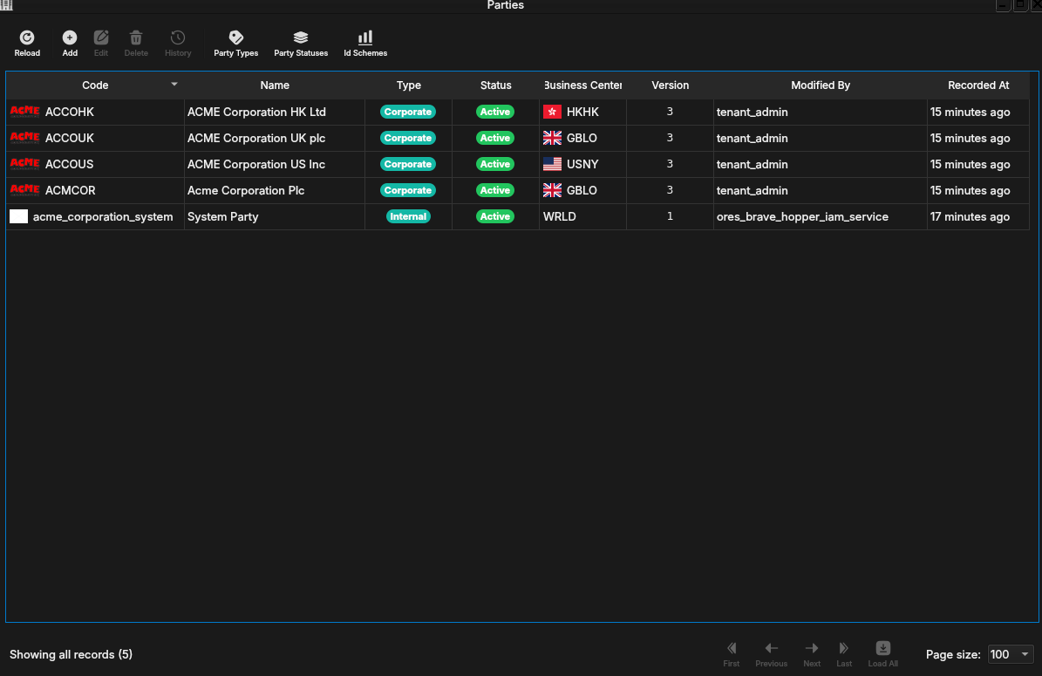Screen dimensions: 1042x676
Task: Click the Delete trash icon
Action: point(135,38)
